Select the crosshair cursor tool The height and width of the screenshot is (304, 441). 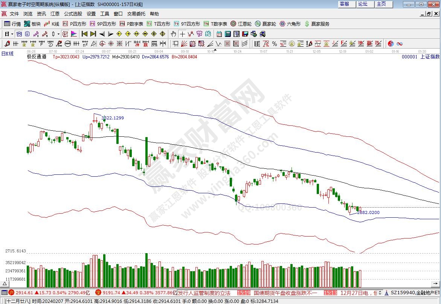point(182,34)
